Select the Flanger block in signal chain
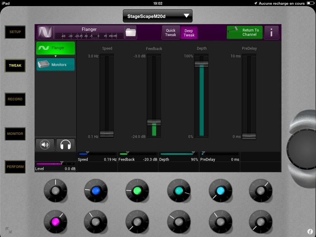This screenshot has height=237, width=316. click(56, 48)
